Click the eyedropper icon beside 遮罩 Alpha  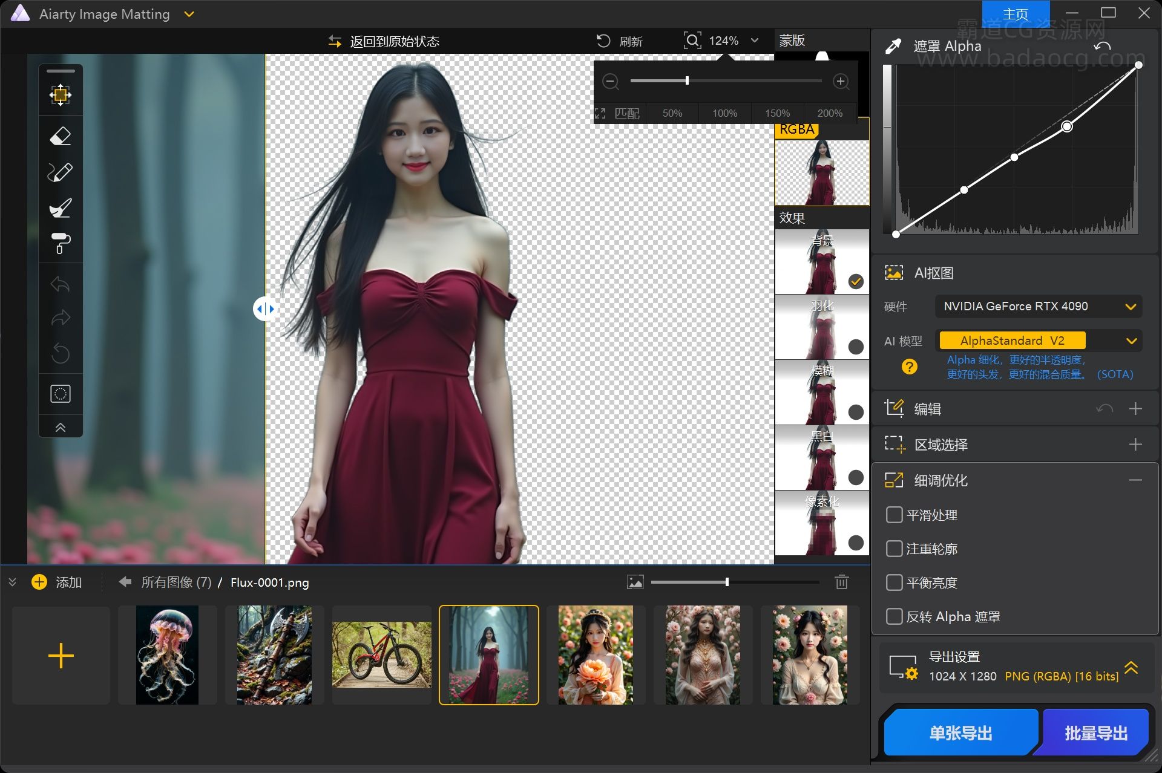click(x=893, y=46)
